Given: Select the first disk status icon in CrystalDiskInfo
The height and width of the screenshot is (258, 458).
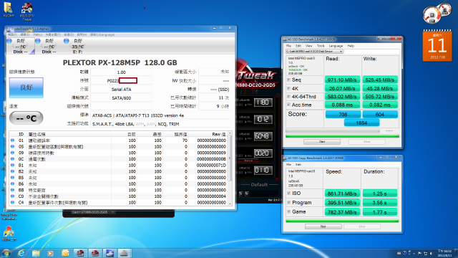Looking at the screenshot, I should [x=20, y=46].
